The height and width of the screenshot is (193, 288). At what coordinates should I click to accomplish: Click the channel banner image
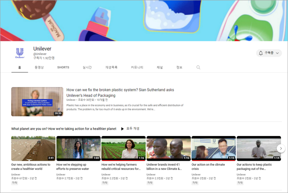tap(144, 20)
